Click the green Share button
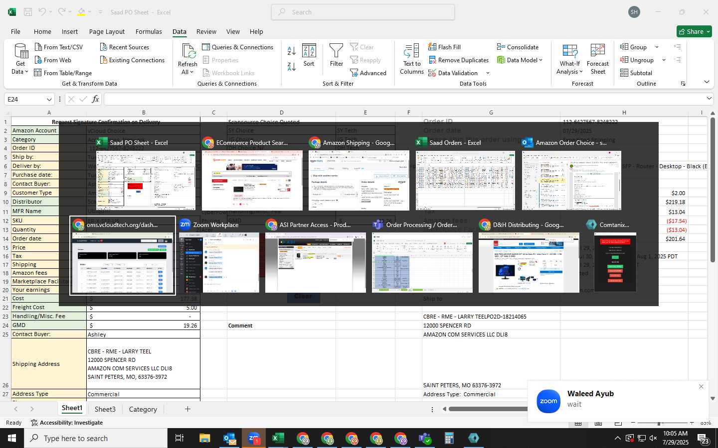Viewport: 718px width, 448px height. pyautogui.click(x=694, y=31)
